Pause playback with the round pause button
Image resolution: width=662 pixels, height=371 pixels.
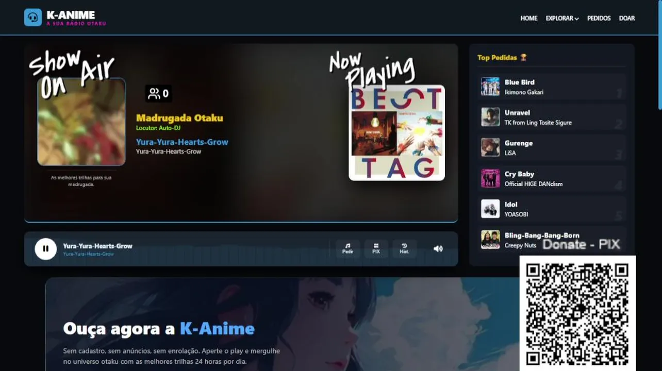click(x=45, y=249)
